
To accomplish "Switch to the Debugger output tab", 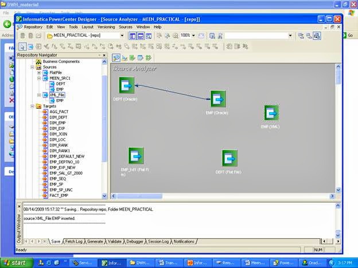I will (135, 241).
